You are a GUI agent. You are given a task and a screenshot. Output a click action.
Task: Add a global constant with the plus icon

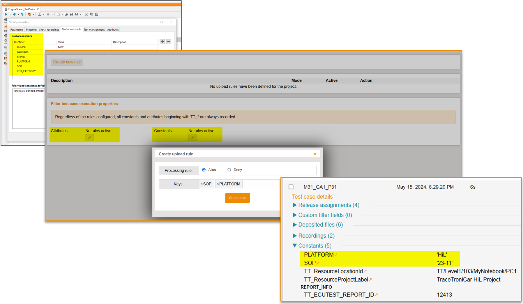pyautogui.click(x=163, y=41)
